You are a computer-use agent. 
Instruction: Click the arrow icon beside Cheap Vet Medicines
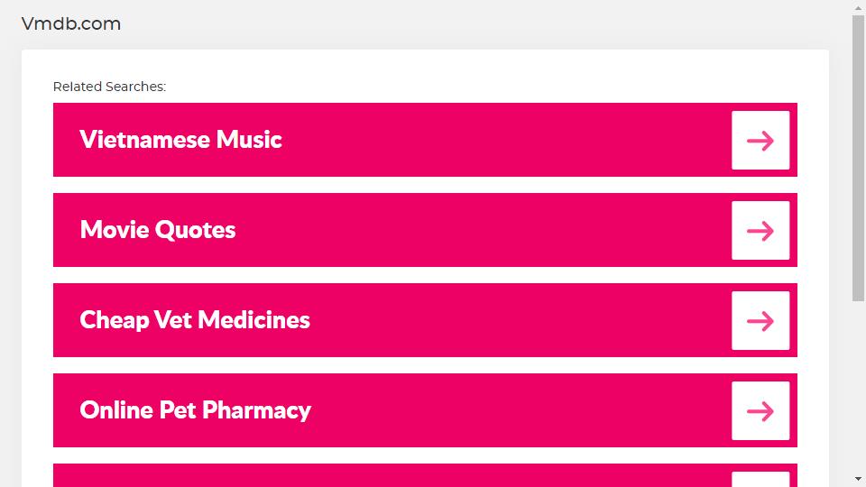[x=760, y=320]
